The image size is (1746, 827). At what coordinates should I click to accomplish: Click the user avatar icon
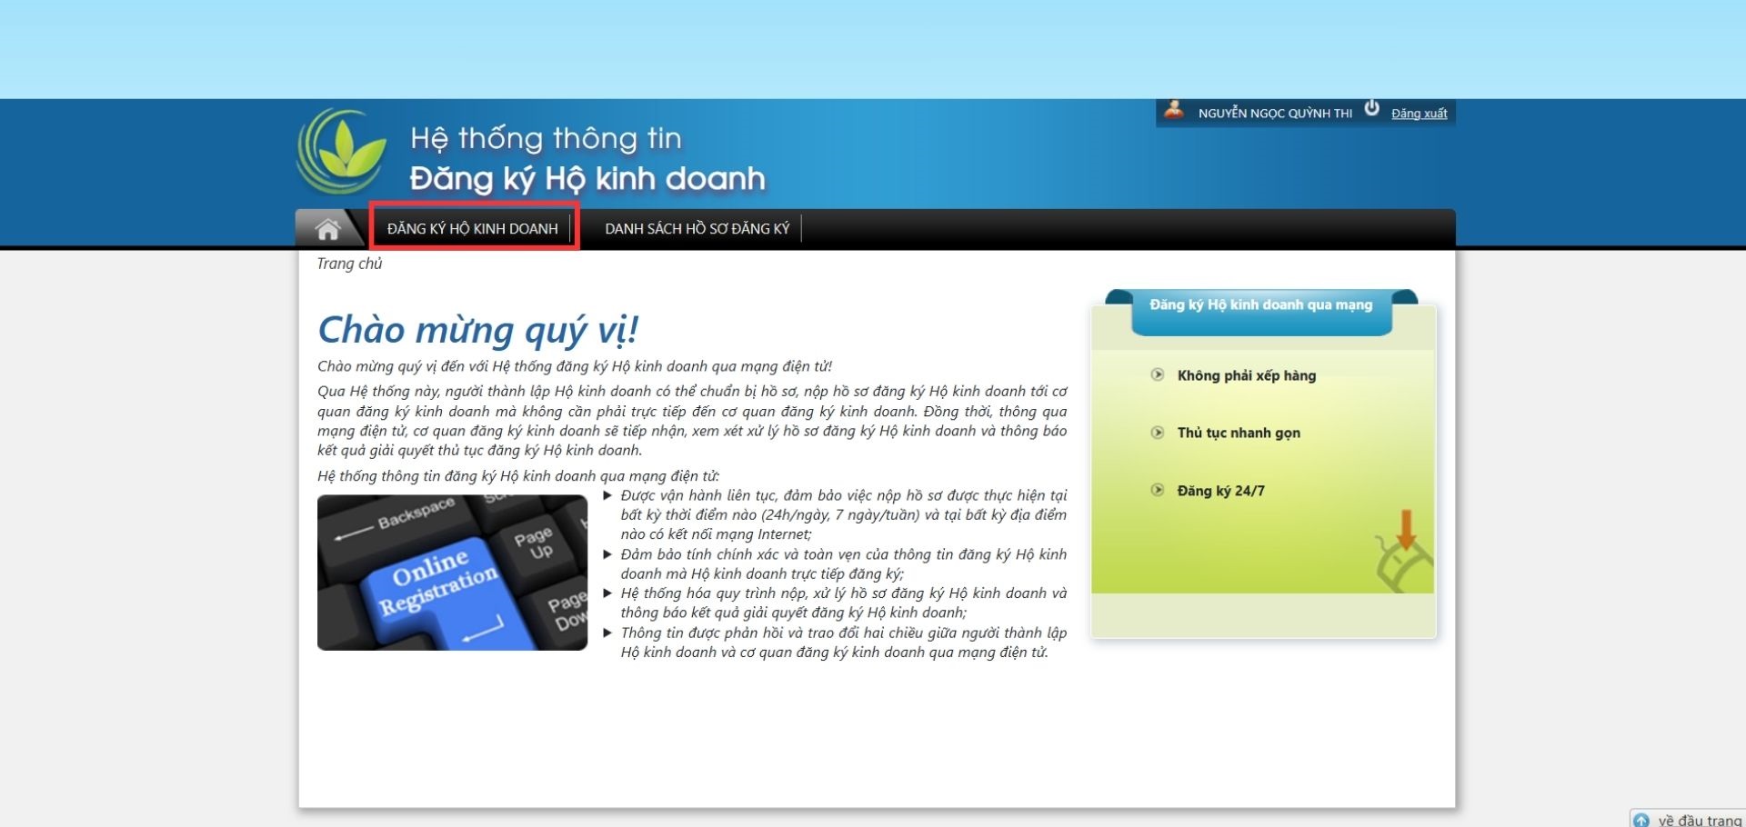click(1174, 111)
